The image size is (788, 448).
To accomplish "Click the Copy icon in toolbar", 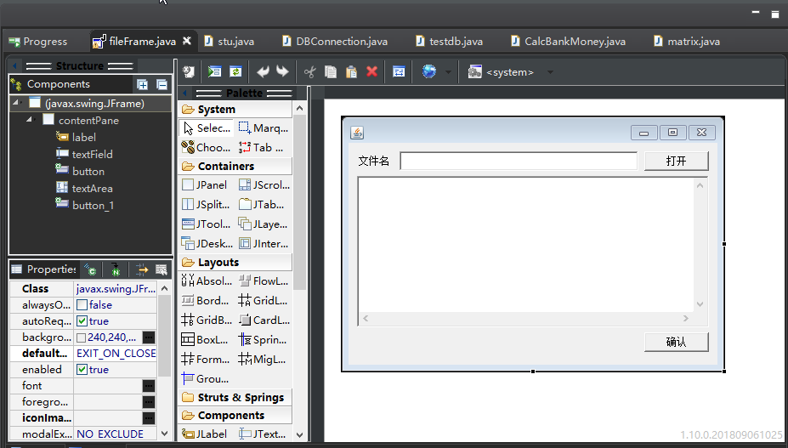I will click(x=330, y=72).
